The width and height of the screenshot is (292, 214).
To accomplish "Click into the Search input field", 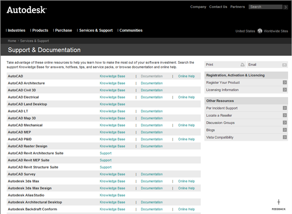I will [268, 7].
